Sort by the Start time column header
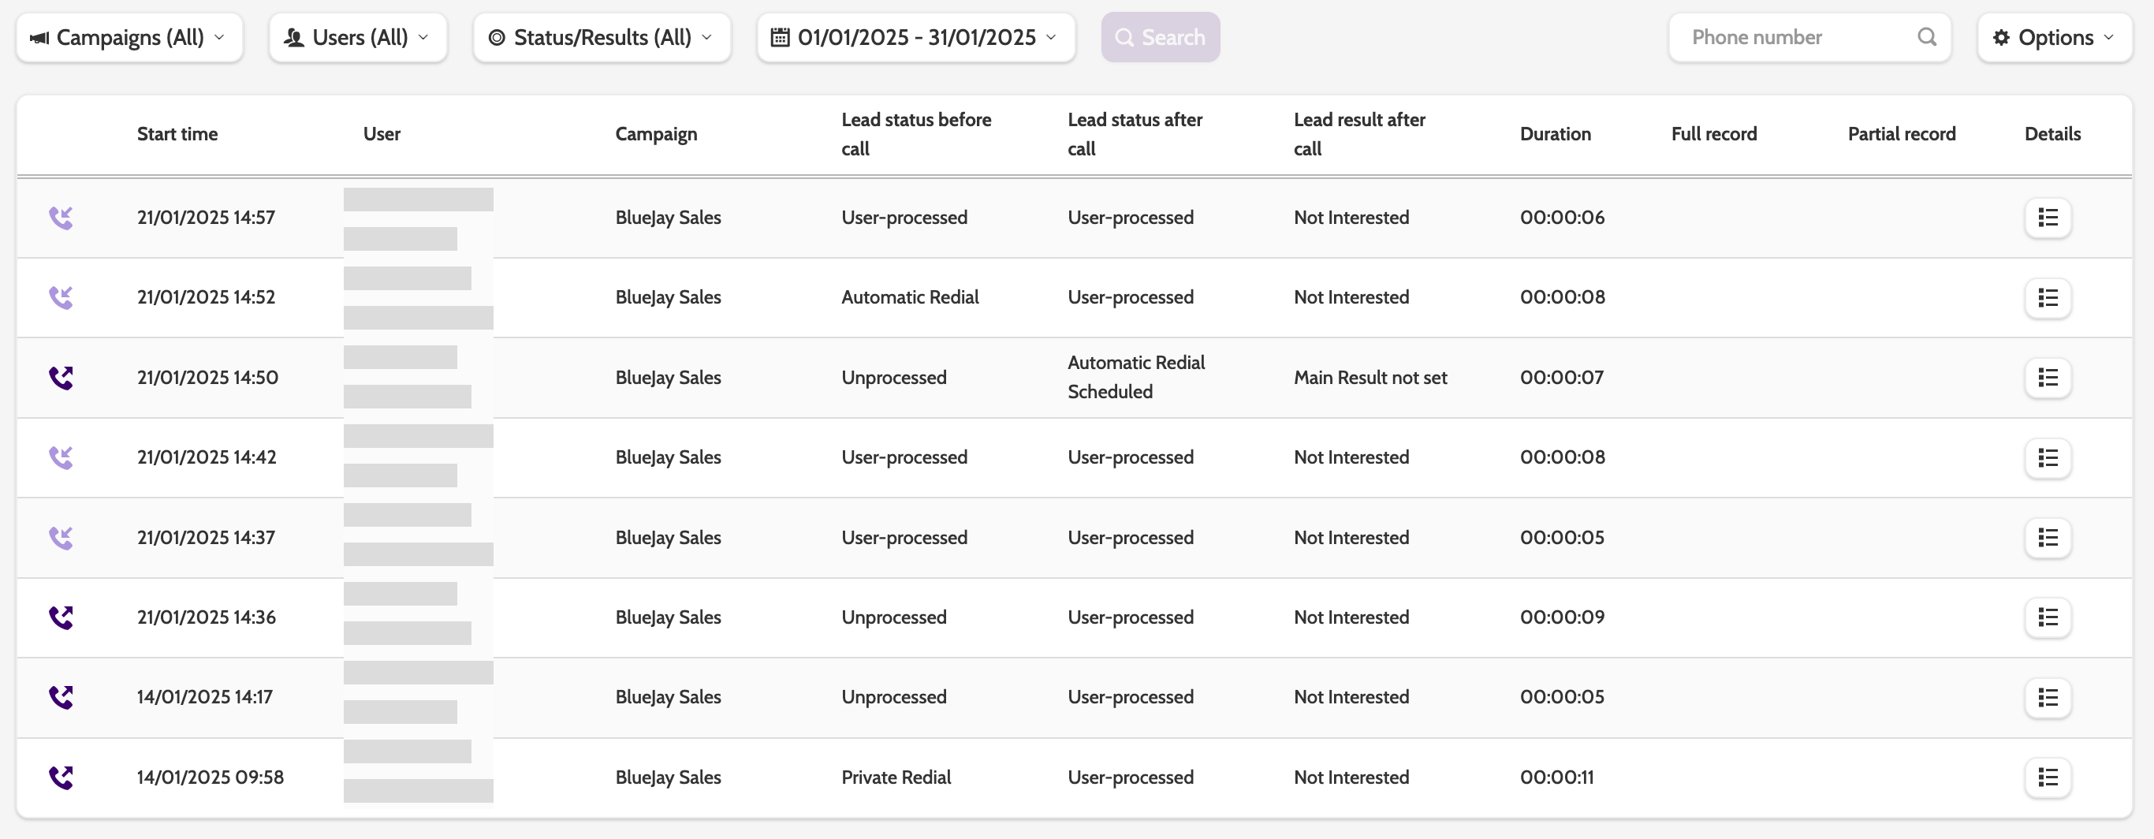Screen dimensions: 2154x839 177,135
